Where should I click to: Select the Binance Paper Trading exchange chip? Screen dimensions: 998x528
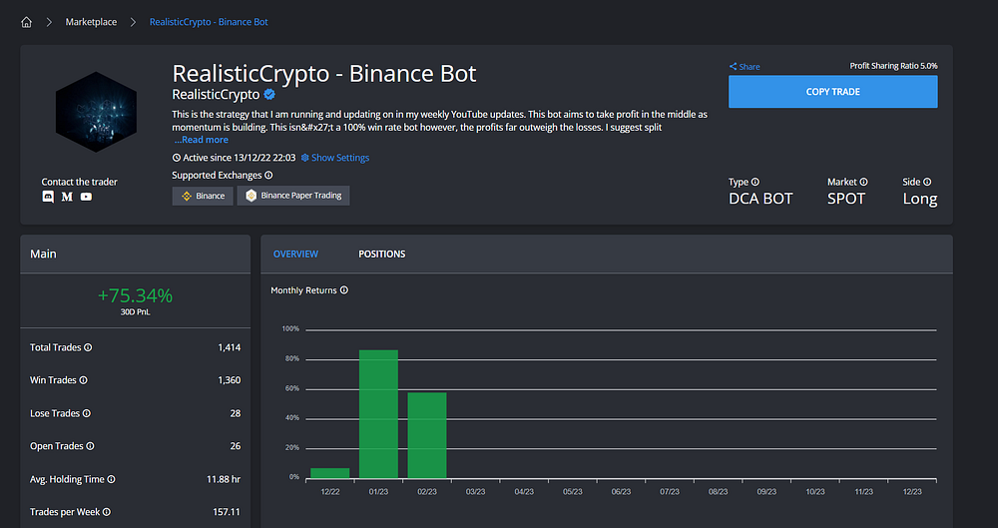tap(293, 196)
